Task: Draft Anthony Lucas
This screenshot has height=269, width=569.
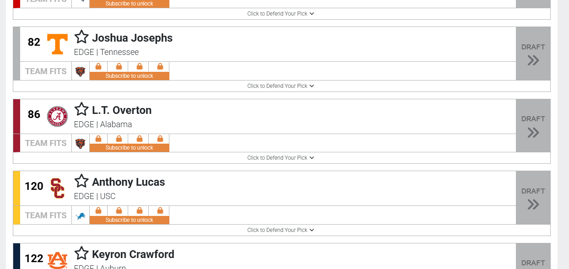Action: [533, 198]
